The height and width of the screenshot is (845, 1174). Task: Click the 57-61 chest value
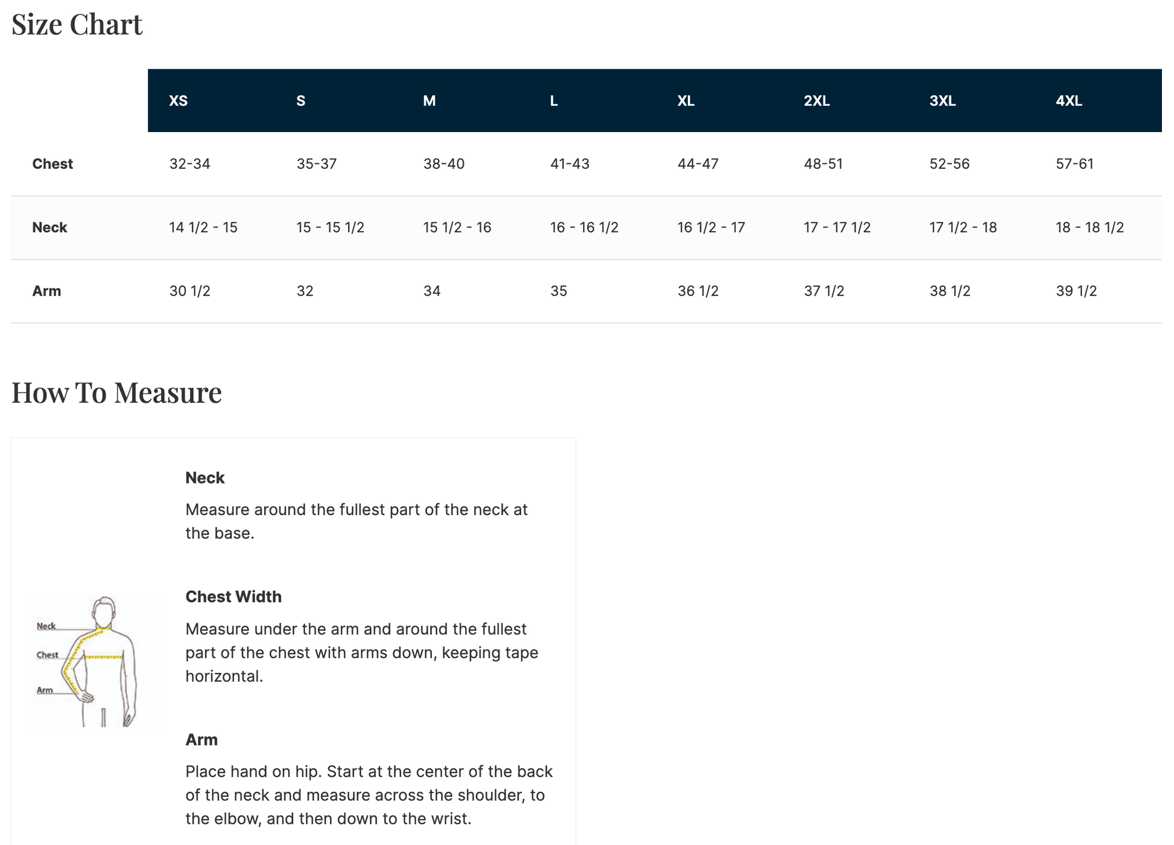pyautogui.click(x=1074, y=164)
